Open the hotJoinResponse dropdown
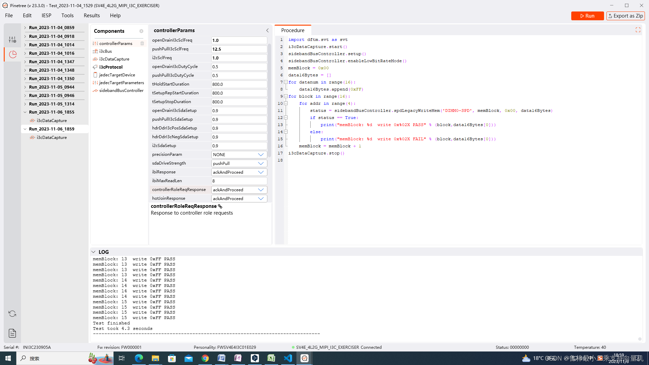 239,198
